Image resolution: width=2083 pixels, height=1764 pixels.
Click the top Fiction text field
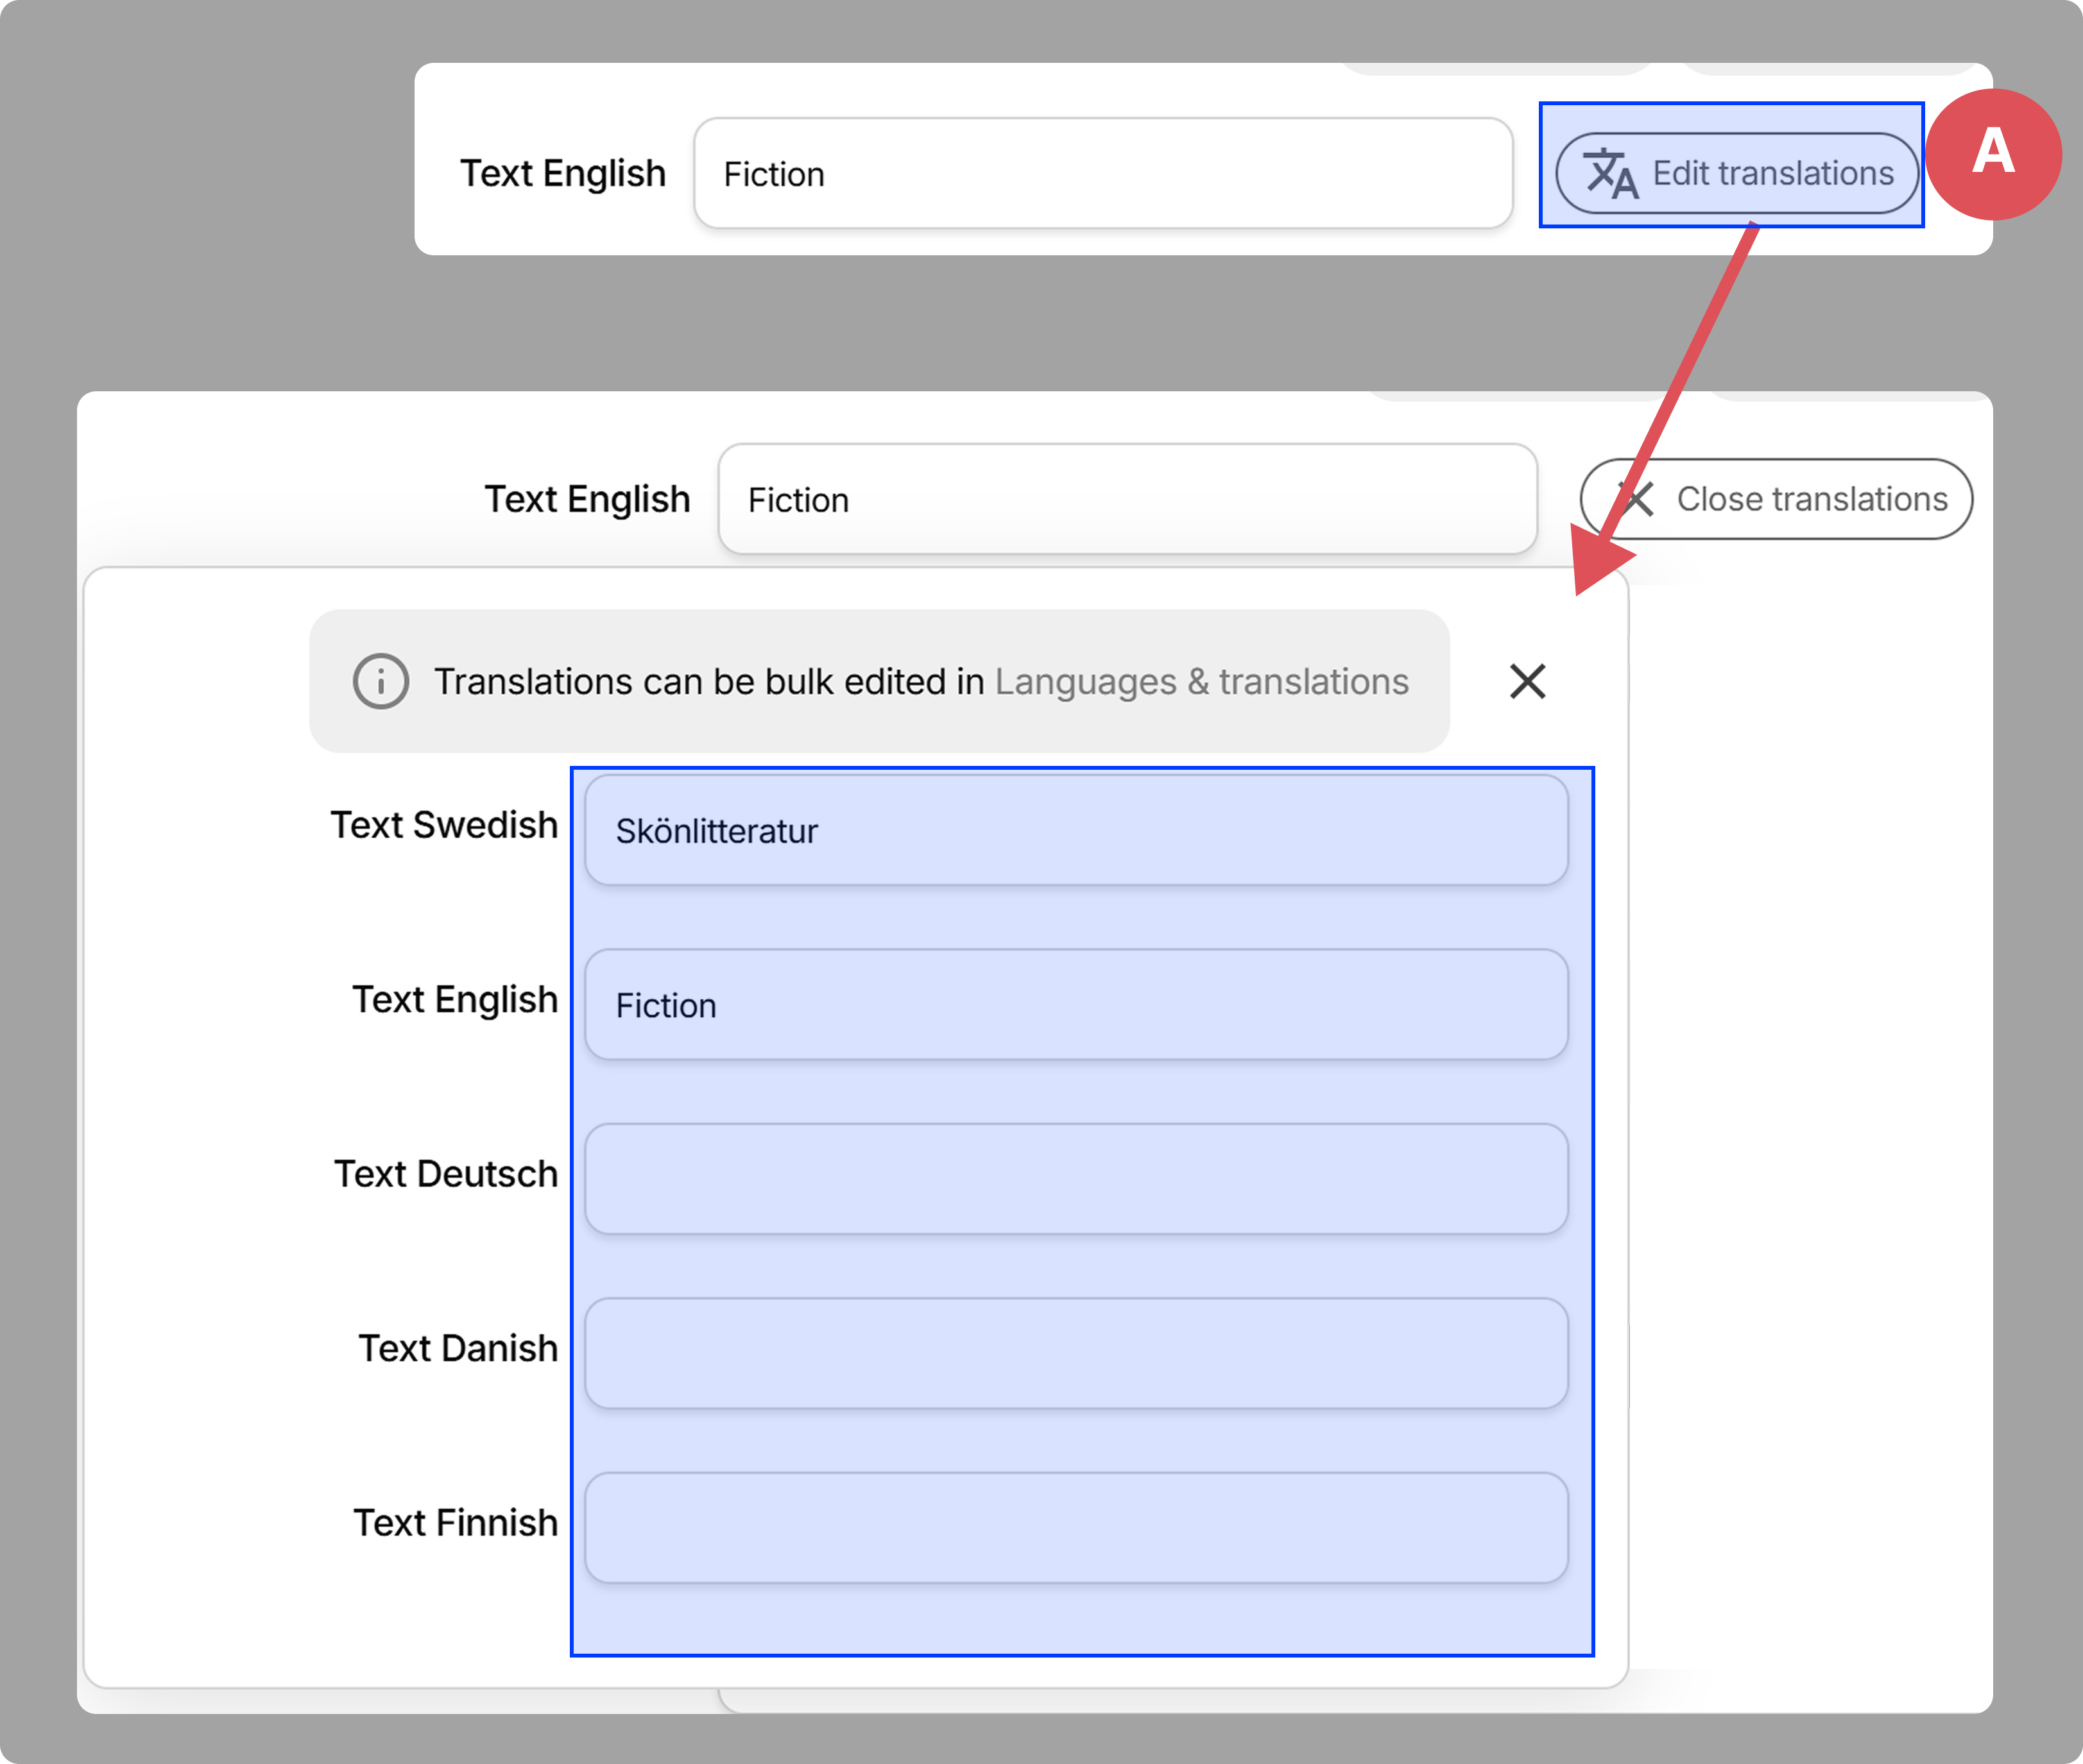1101,173
